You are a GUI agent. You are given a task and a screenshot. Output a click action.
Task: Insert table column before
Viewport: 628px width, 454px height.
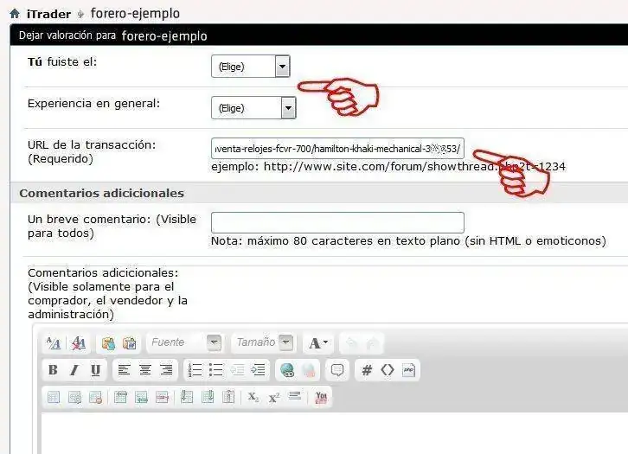pos(187,397)
